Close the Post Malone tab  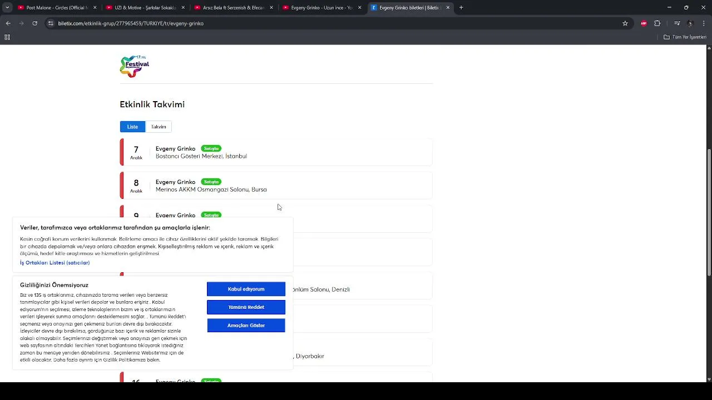[95, 8]
